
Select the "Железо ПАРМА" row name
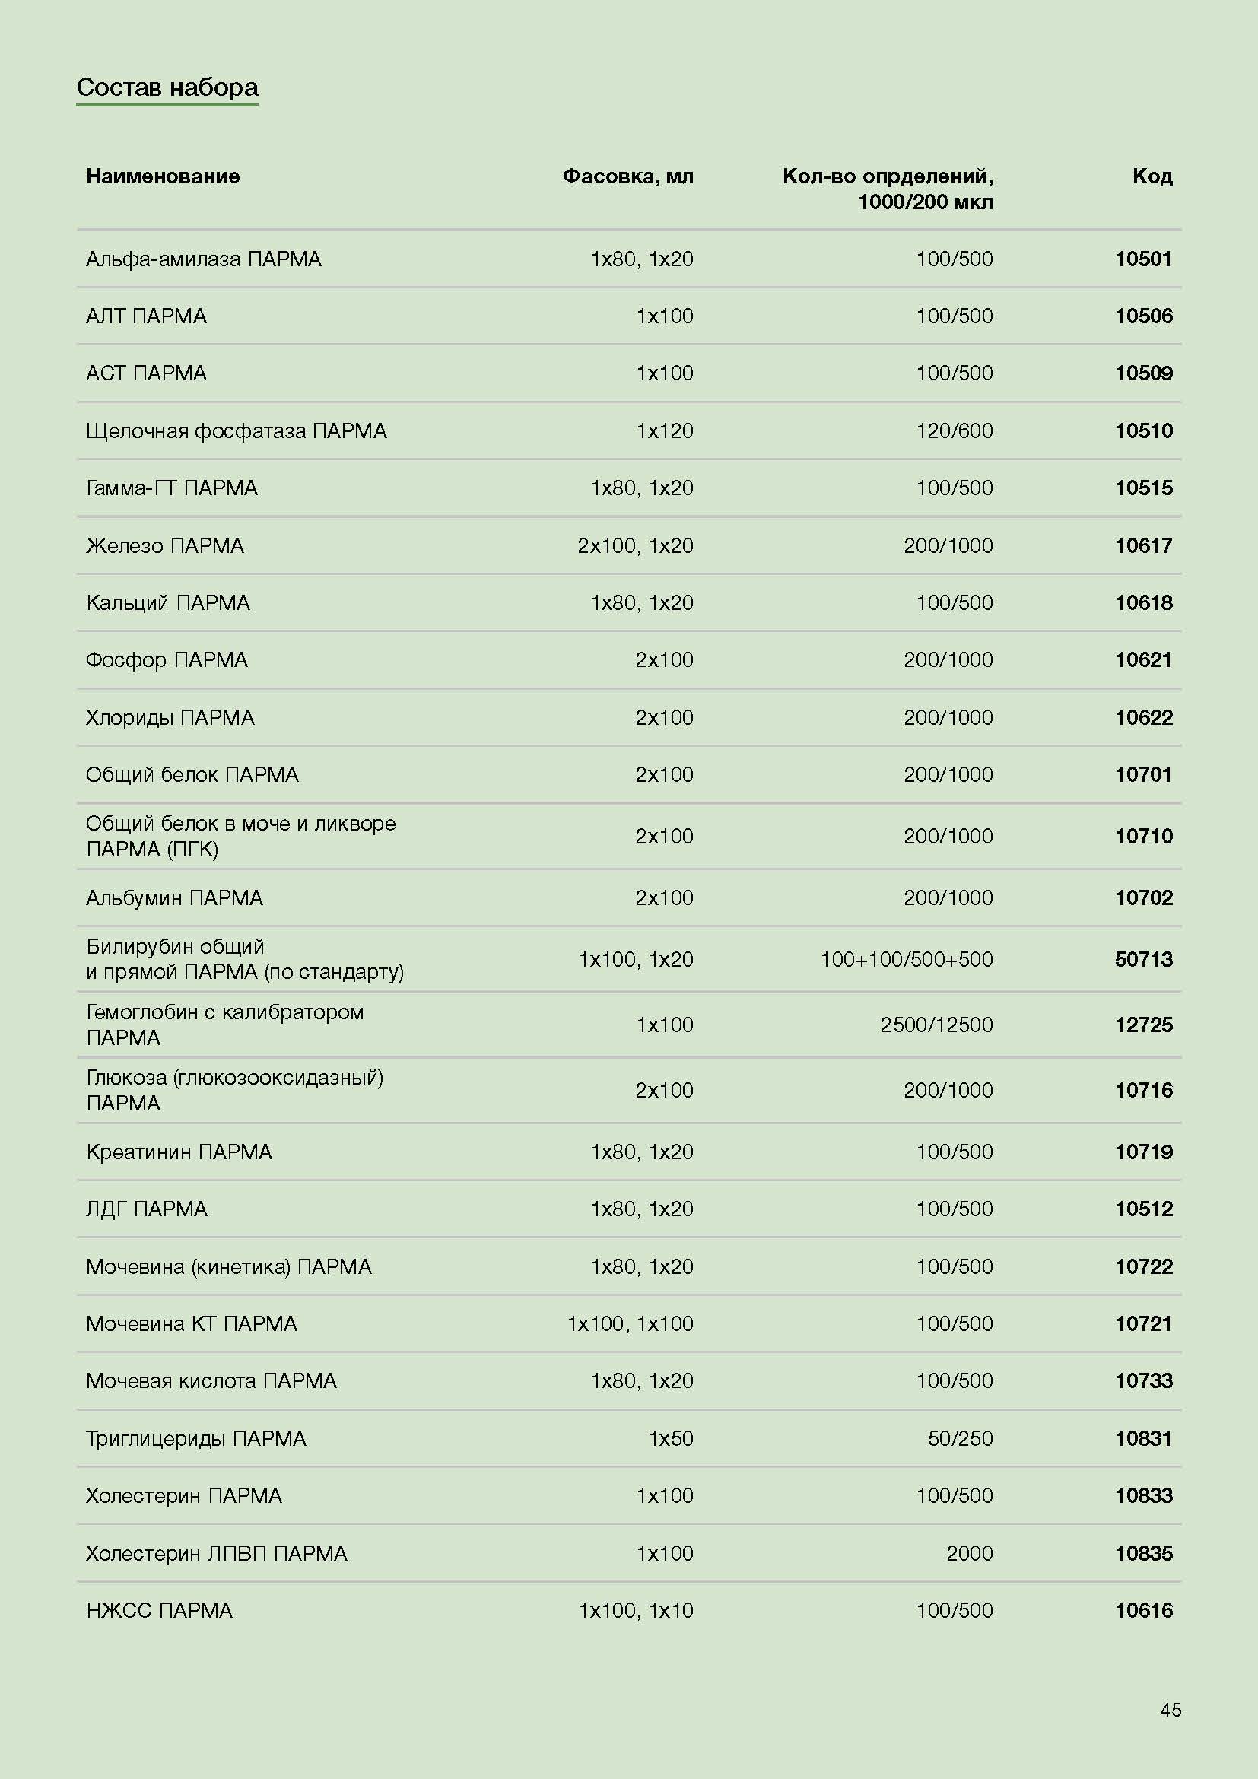click(x=165, y=545)
